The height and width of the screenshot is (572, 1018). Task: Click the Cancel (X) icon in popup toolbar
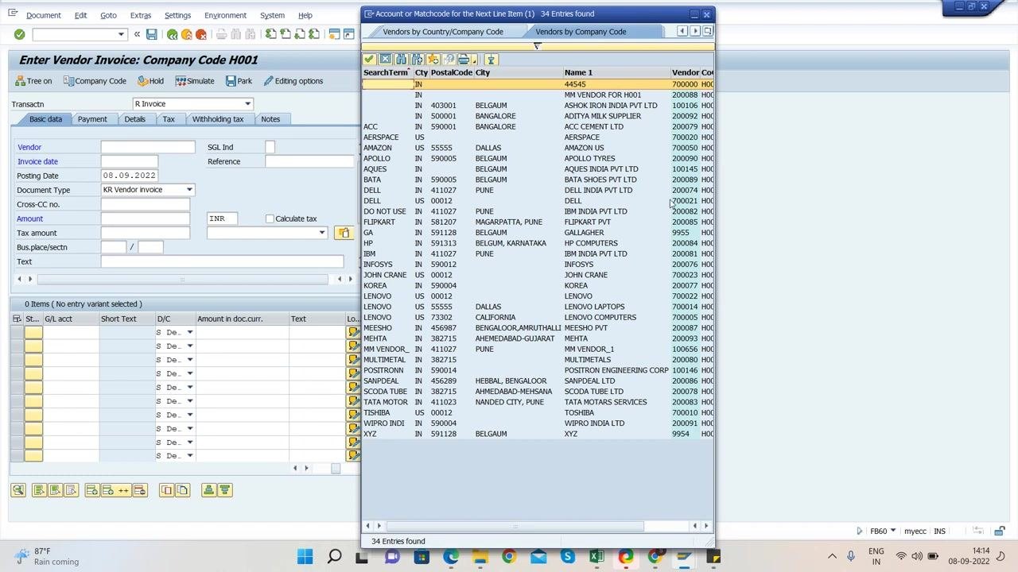click(385, 60)
